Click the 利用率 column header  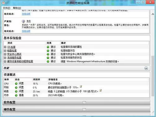36,79
